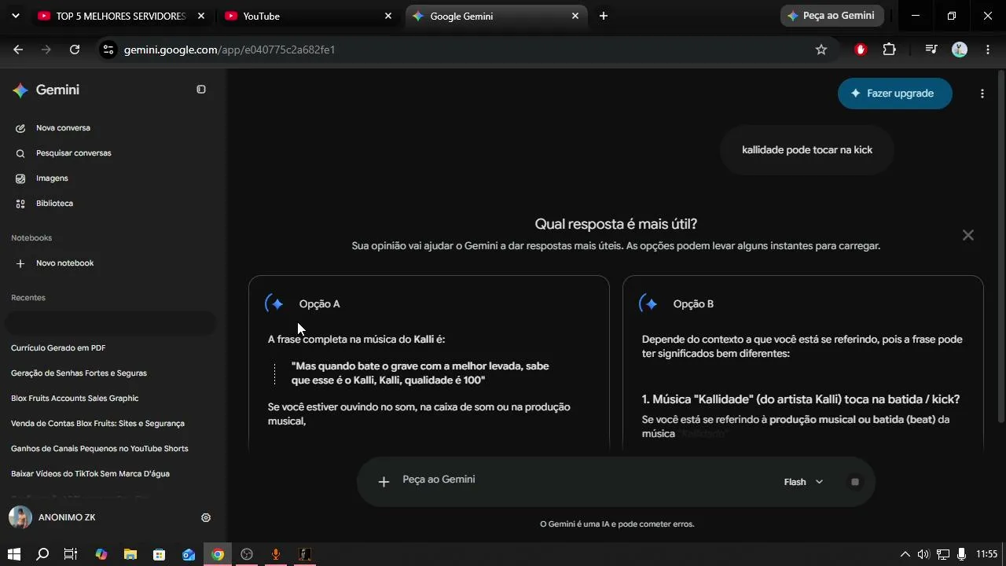Bookmark this page with the star icon
The image size is (1006, 566).
[x=821, y=50]
